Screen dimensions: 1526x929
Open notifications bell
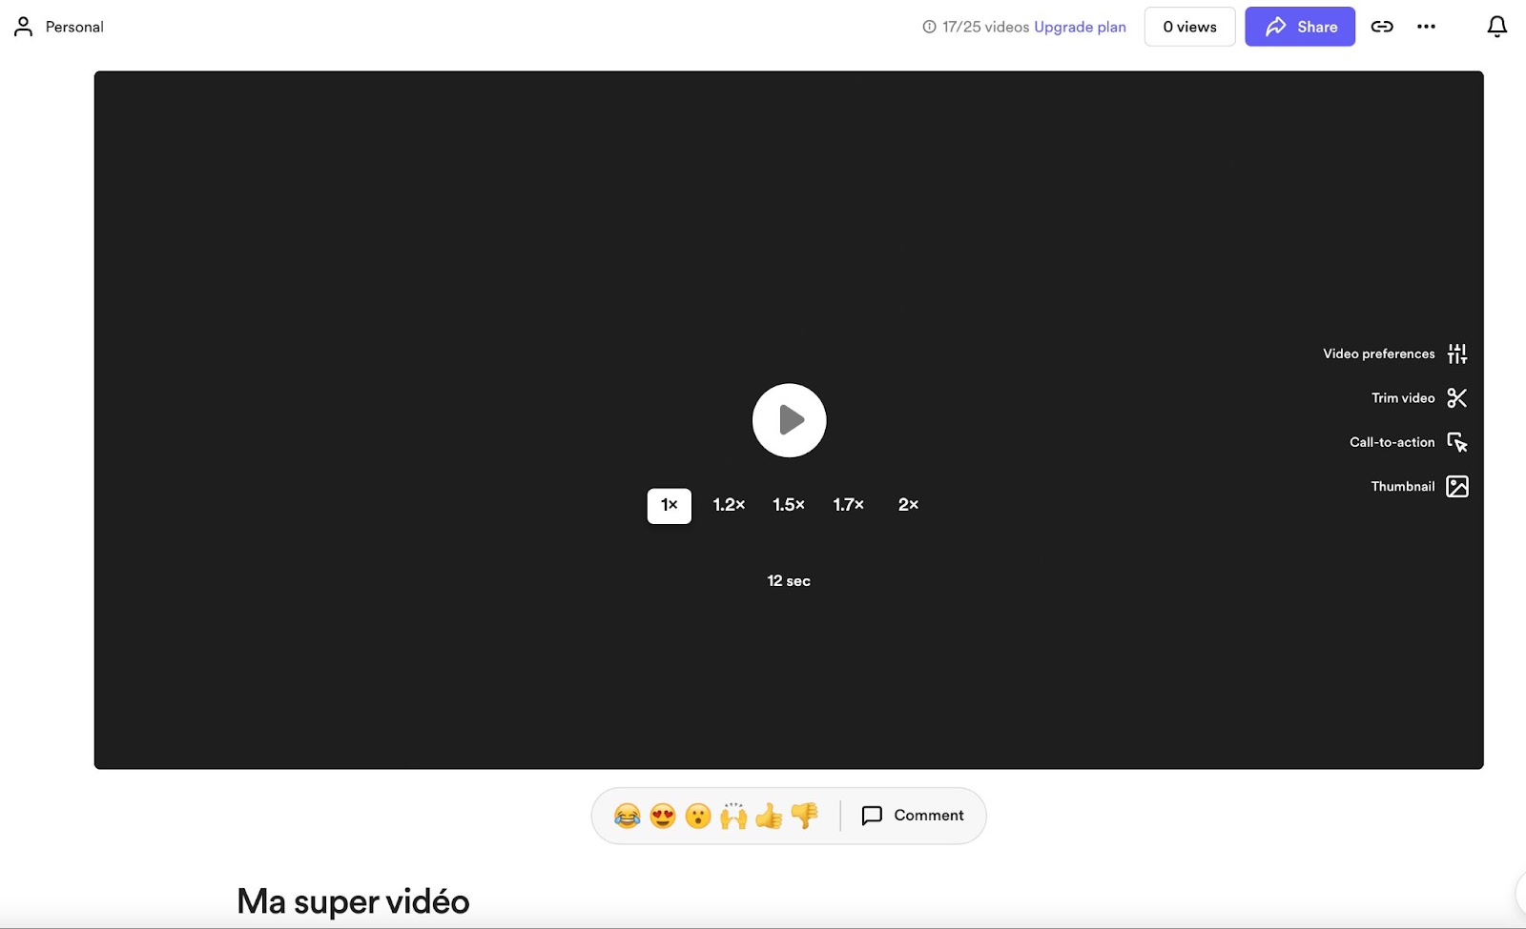(x=1497, y=27)
